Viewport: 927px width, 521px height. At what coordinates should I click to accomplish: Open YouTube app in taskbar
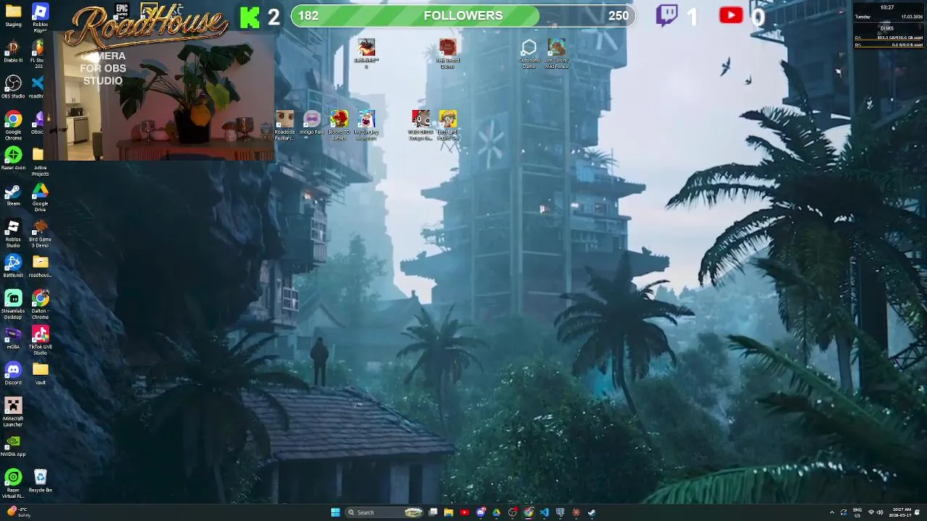465,512
